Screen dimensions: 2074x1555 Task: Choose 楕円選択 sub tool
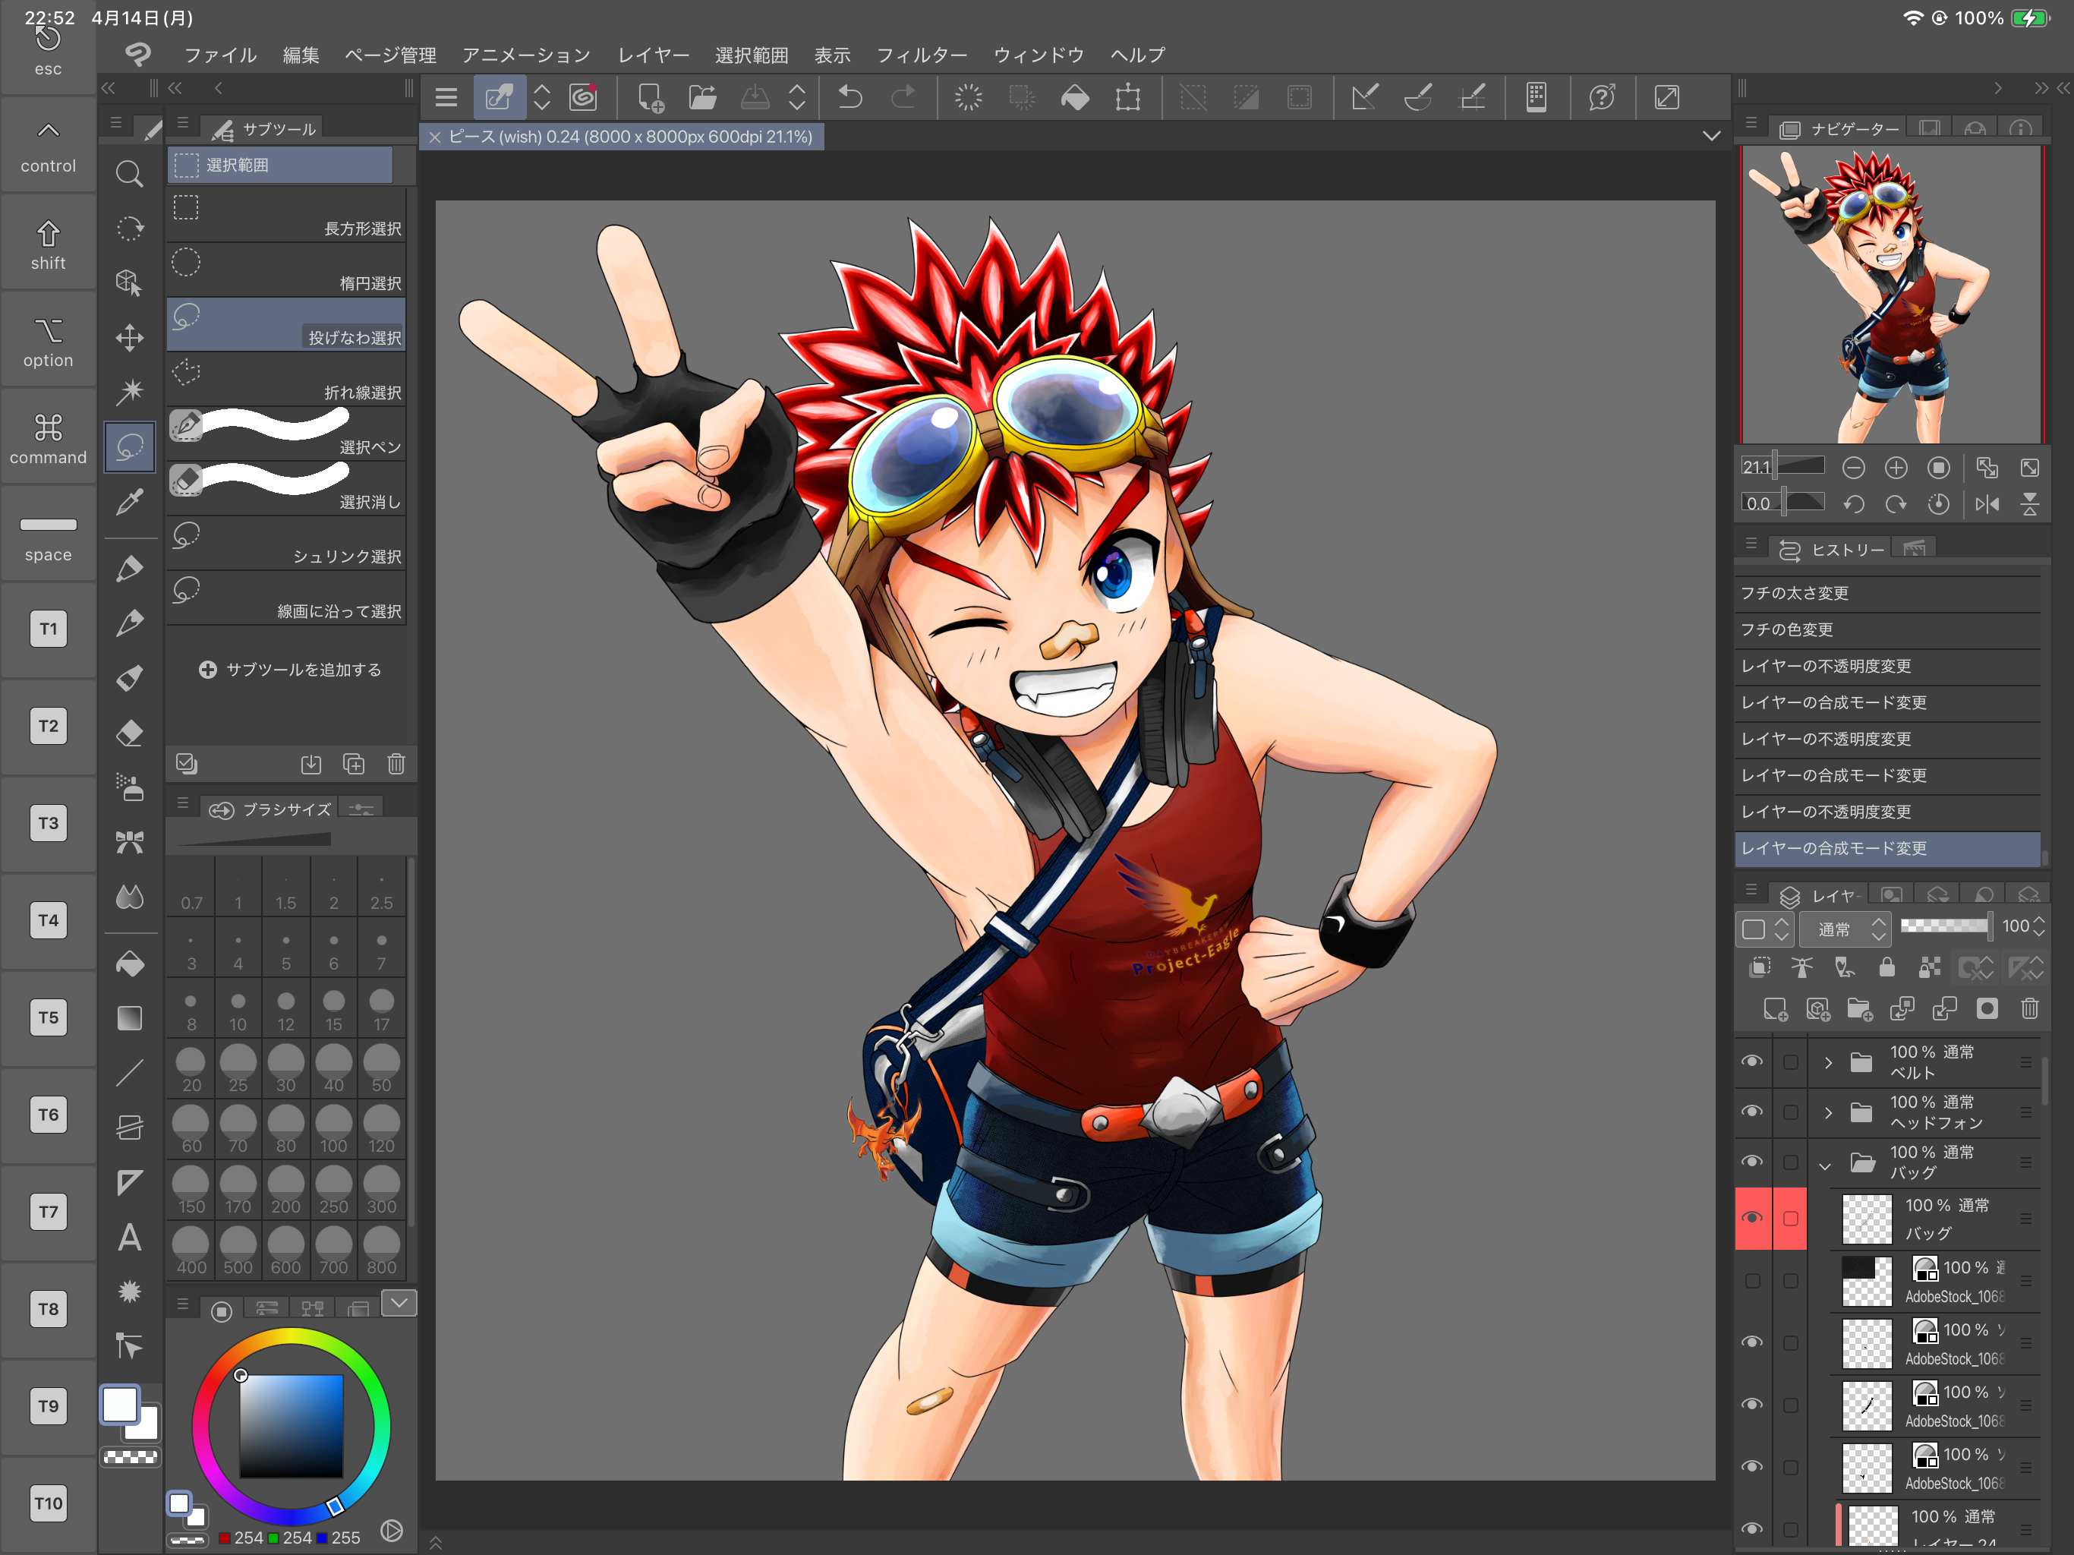[x=286, y=270]
